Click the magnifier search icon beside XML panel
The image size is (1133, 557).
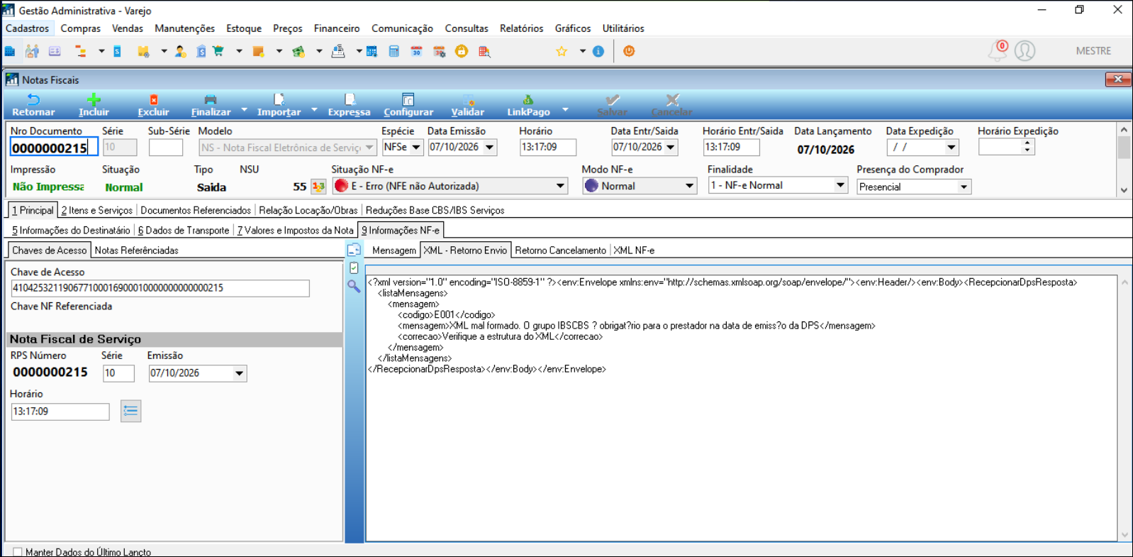click(354, 286)
